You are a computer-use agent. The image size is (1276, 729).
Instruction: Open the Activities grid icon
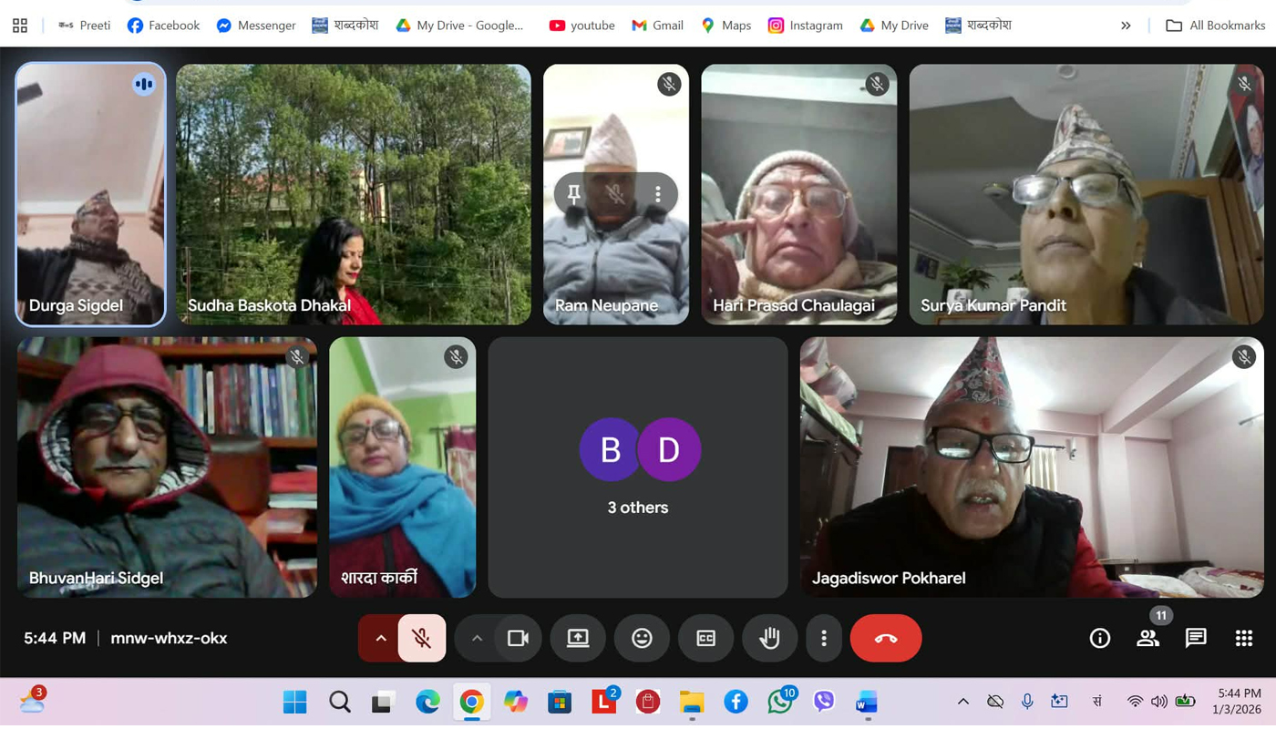1243,639
